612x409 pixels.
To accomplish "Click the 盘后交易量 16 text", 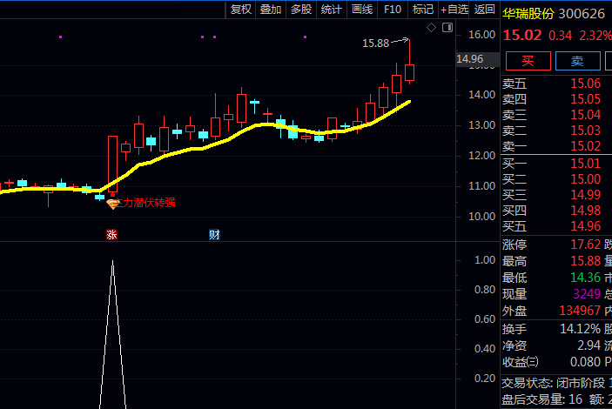I will [x=541, y=399].
